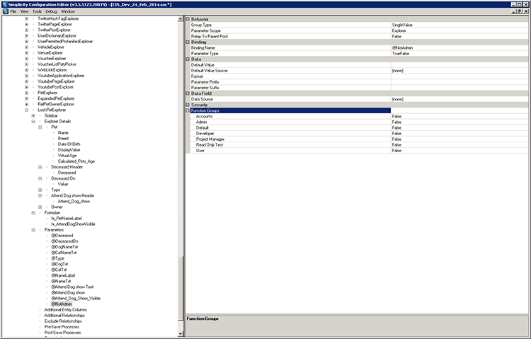Click the Format property field
This screenshot has width=531, height=339.
tap(459, 76)
